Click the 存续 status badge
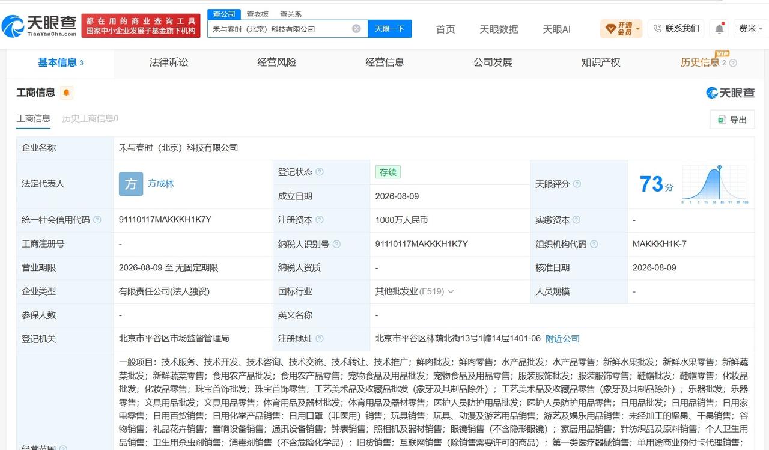769x450 pixels. (388, 172)
